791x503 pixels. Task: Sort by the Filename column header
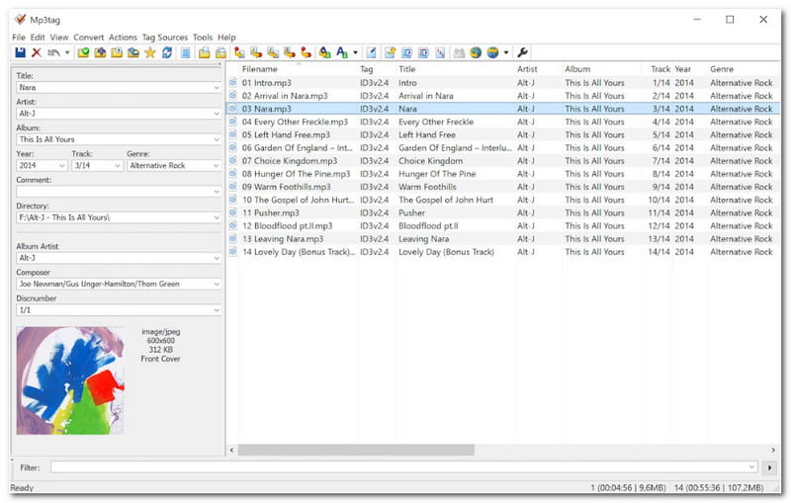(260, 69)
